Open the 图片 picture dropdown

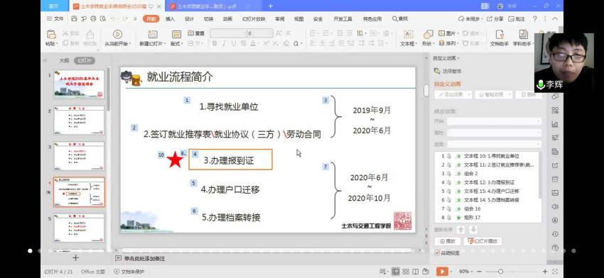449,33
